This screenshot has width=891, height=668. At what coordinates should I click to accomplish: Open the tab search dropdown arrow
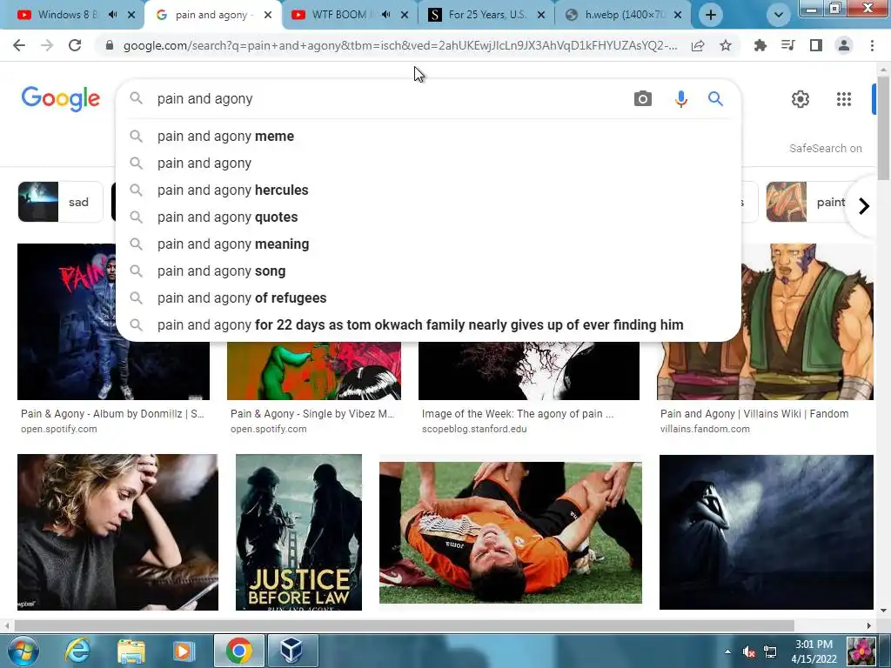coord(779,15)
